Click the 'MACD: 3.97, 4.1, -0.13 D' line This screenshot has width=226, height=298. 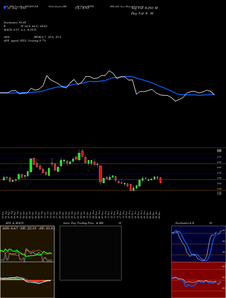(x=20, y=30)
